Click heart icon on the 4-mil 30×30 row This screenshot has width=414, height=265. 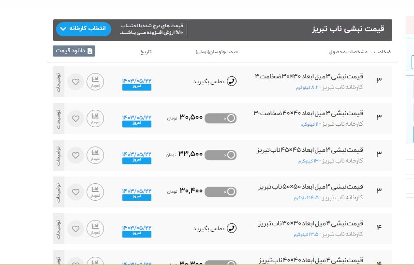[x=75, y=229]
